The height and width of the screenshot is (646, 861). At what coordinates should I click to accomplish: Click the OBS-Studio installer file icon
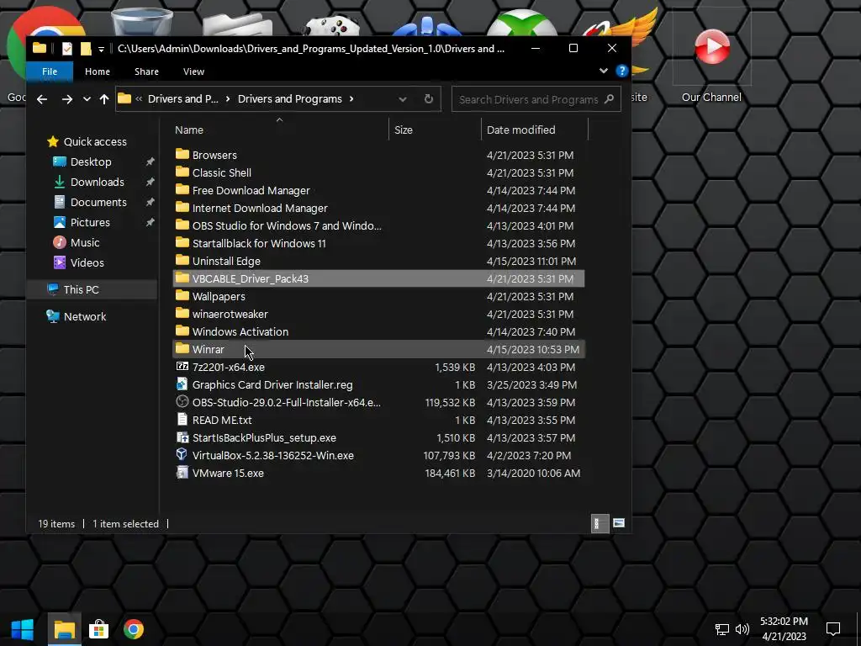pyautogui.click(x=182, y=401)
